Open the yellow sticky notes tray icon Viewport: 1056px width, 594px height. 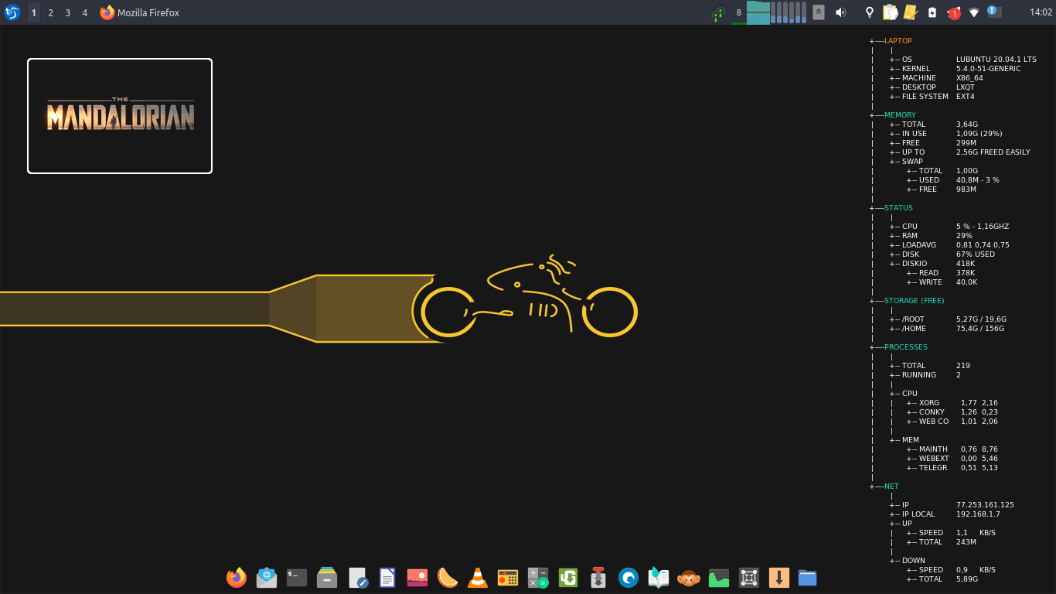pos(911,12)
